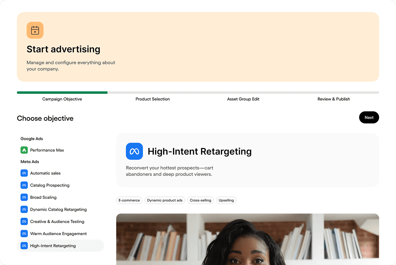The height and width of the screenshot is (265, 396).
Task: Select Warm Audience Engagement objective
Action: pos(60,234)
